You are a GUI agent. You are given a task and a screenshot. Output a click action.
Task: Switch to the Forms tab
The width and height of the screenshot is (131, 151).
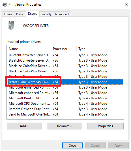pos(8,14)
